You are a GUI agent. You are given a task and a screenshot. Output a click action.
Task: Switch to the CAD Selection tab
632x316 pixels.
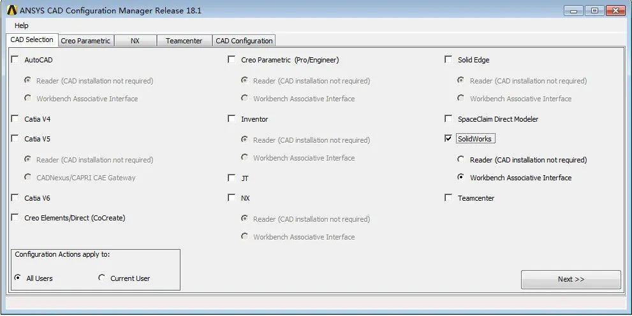tap(32, 39)
